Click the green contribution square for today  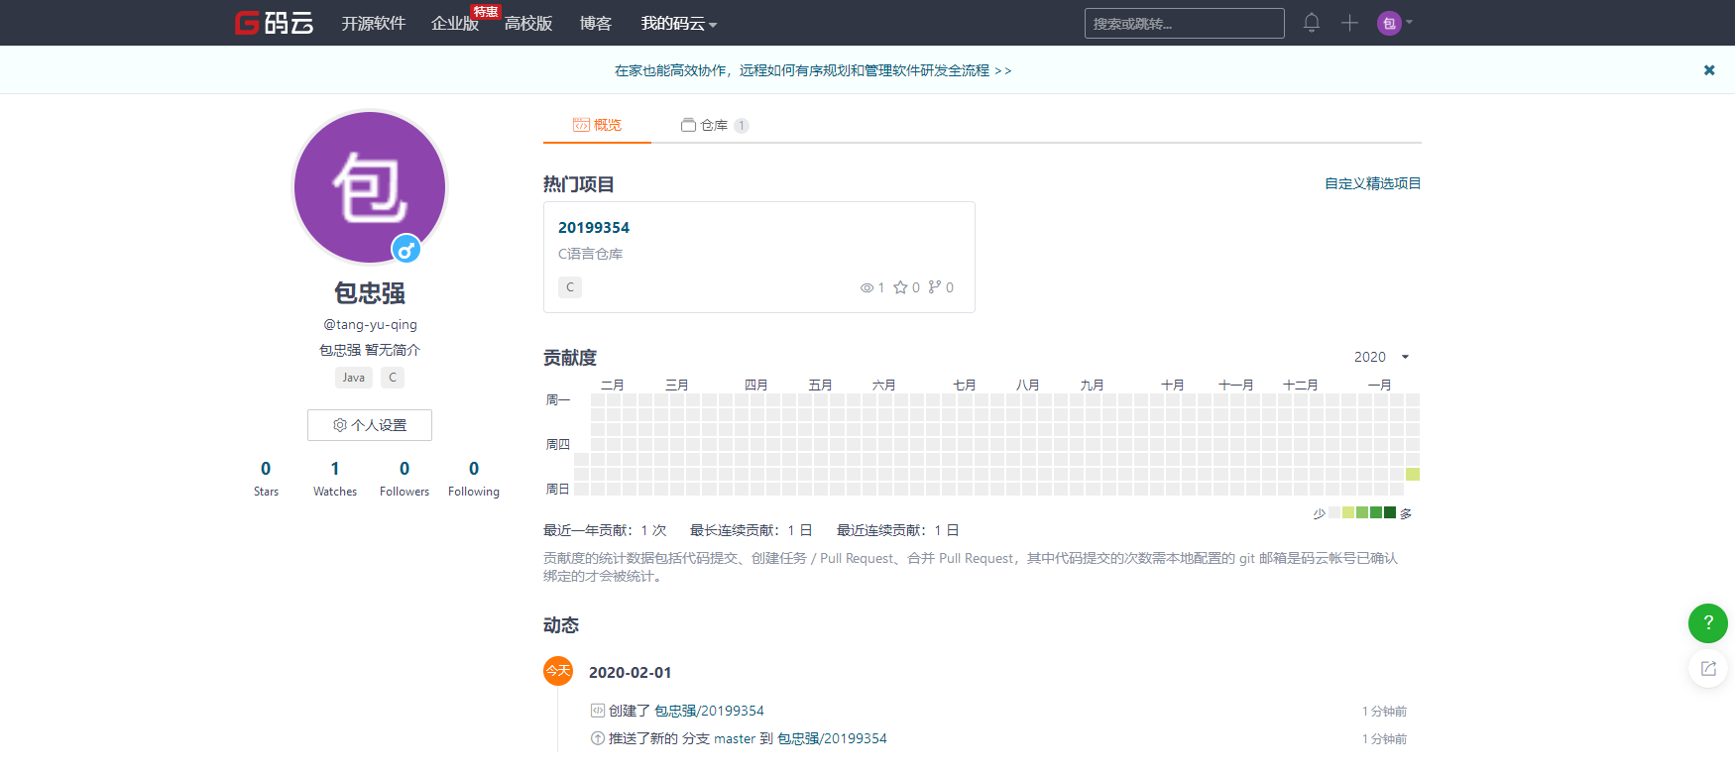pos(1413,475)
